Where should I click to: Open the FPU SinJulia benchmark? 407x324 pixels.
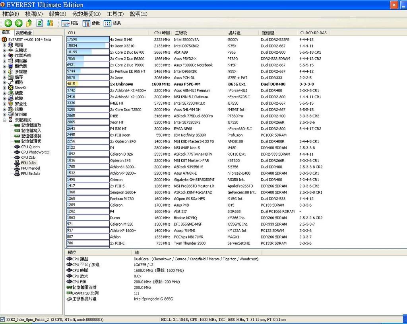(x=27, y=174)
